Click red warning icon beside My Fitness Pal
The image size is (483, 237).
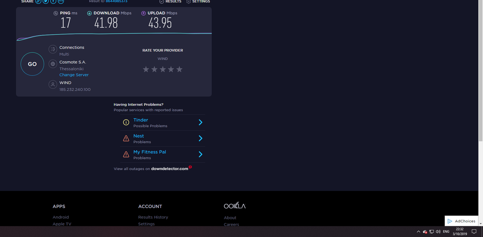(126, 154)
